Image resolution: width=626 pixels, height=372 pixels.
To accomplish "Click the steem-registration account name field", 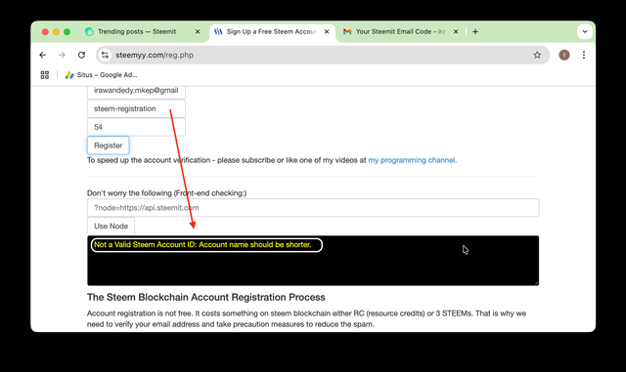I will (x=136, y=108).
